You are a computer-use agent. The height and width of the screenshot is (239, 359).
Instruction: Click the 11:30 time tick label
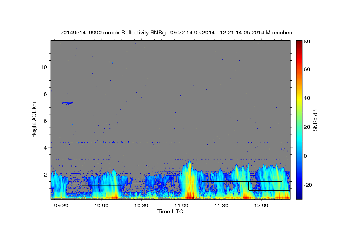click(x=221, y=206)
